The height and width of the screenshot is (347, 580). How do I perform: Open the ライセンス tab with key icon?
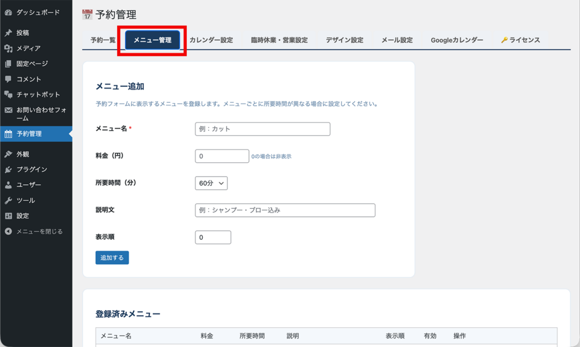[x=521, y=40]
